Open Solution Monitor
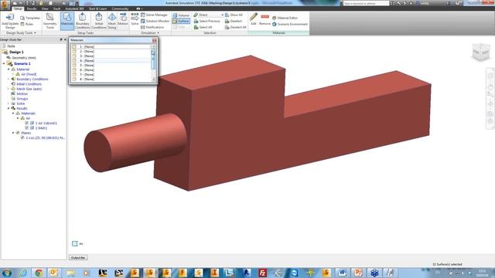The width and height of the screenshot is (495, 278). coord(155,21)
